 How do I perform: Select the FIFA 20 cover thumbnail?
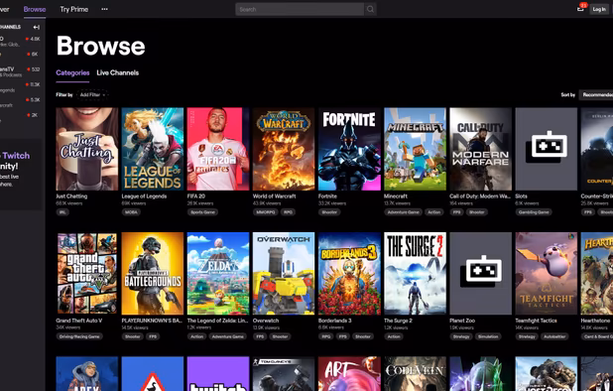coord(218,149)
